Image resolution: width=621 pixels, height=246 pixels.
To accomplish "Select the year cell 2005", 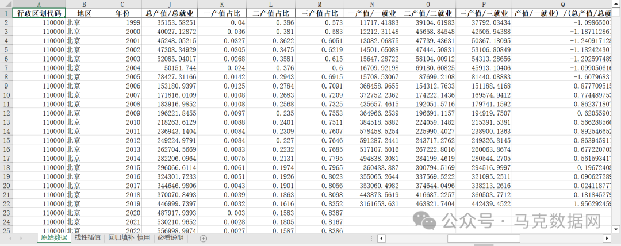I will coord(122,77).
